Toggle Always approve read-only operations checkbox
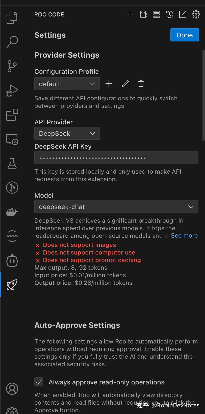 [39, 382]
